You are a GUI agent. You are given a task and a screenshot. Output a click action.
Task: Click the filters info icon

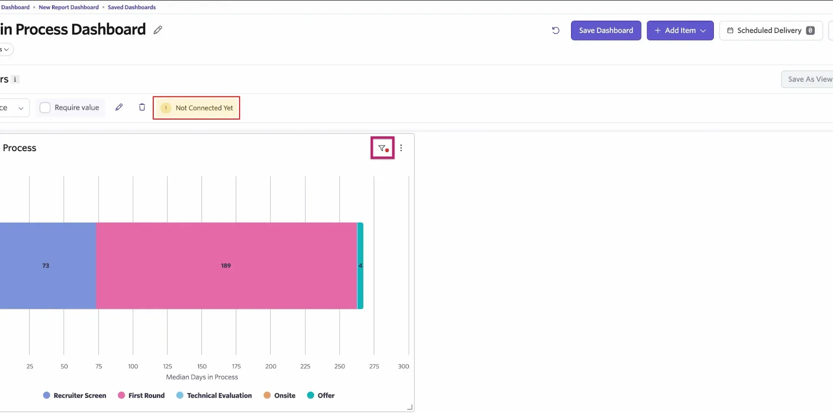pyautogui.click(x=15, y=79)
